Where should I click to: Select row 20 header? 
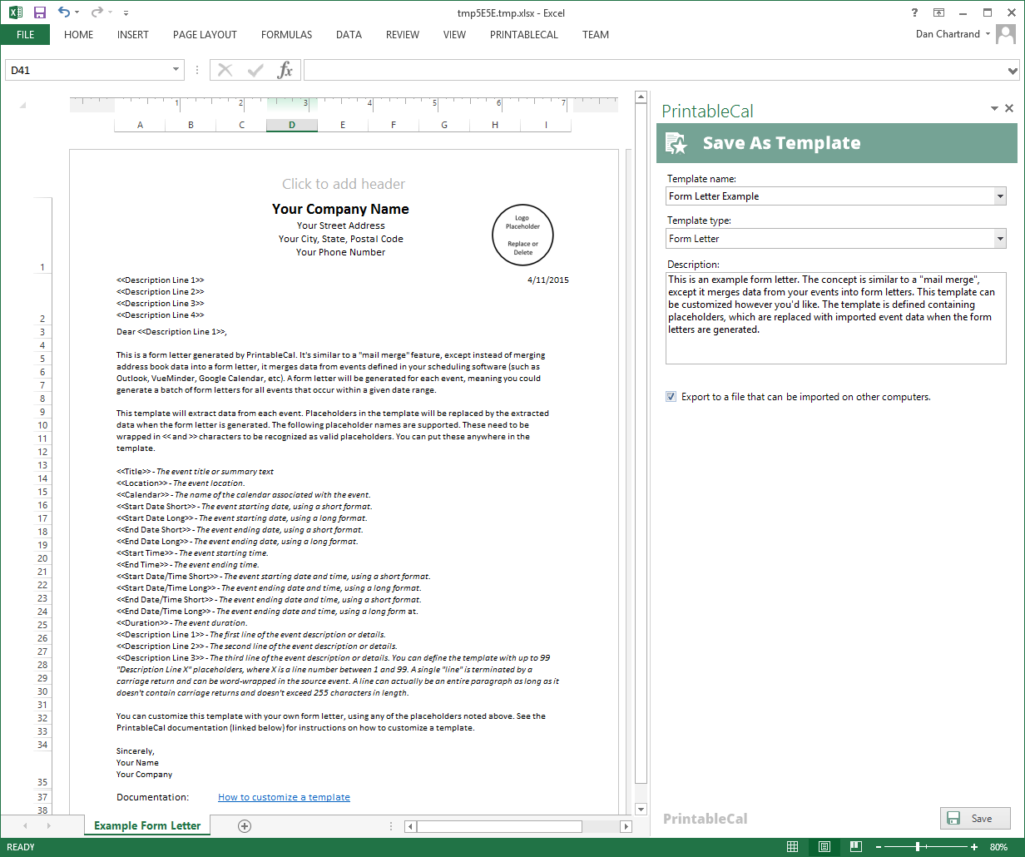42,558
